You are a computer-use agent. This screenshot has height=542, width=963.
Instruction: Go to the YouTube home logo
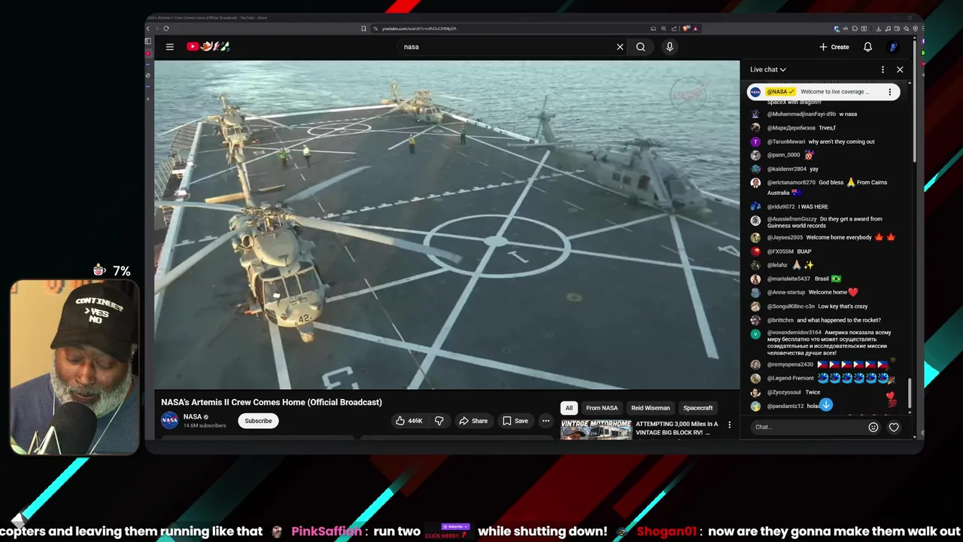point(208,47)
